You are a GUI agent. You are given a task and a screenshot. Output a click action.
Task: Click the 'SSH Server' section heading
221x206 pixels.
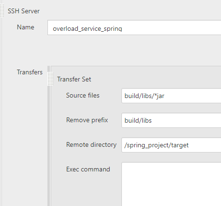[x=24, y=11]
